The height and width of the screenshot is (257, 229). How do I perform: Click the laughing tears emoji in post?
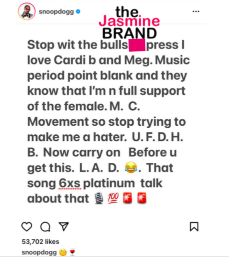tap(131, 167)
